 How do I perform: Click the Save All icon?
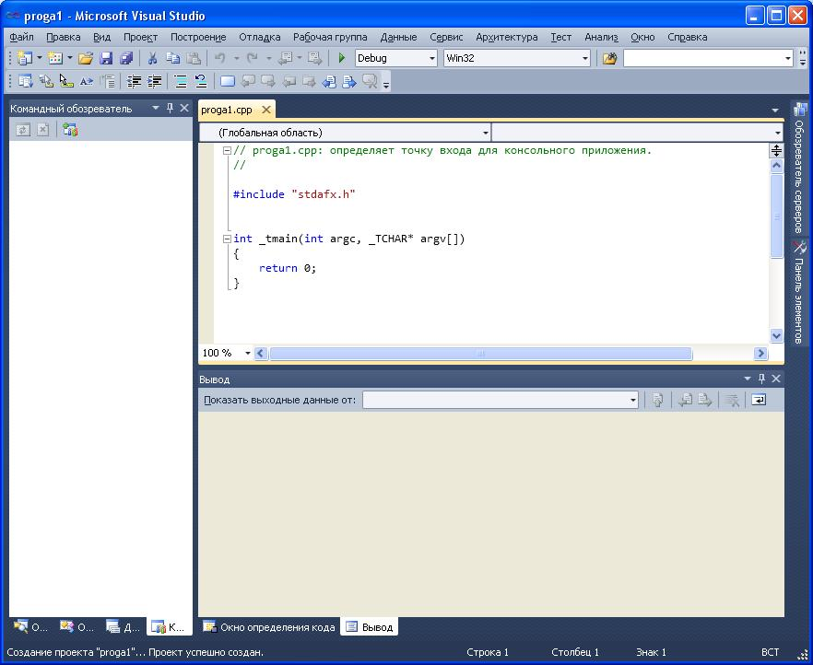126,58
